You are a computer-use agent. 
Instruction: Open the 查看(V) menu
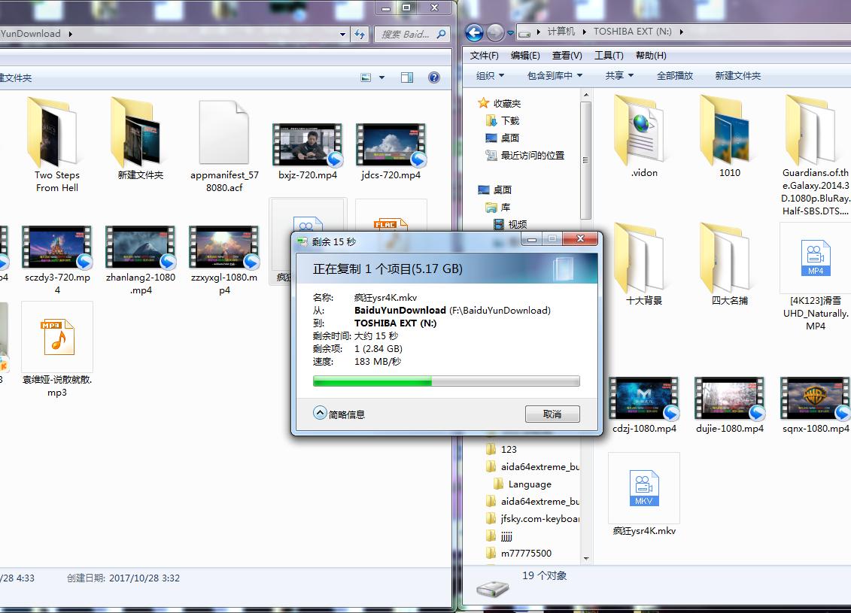coord(567,56)
